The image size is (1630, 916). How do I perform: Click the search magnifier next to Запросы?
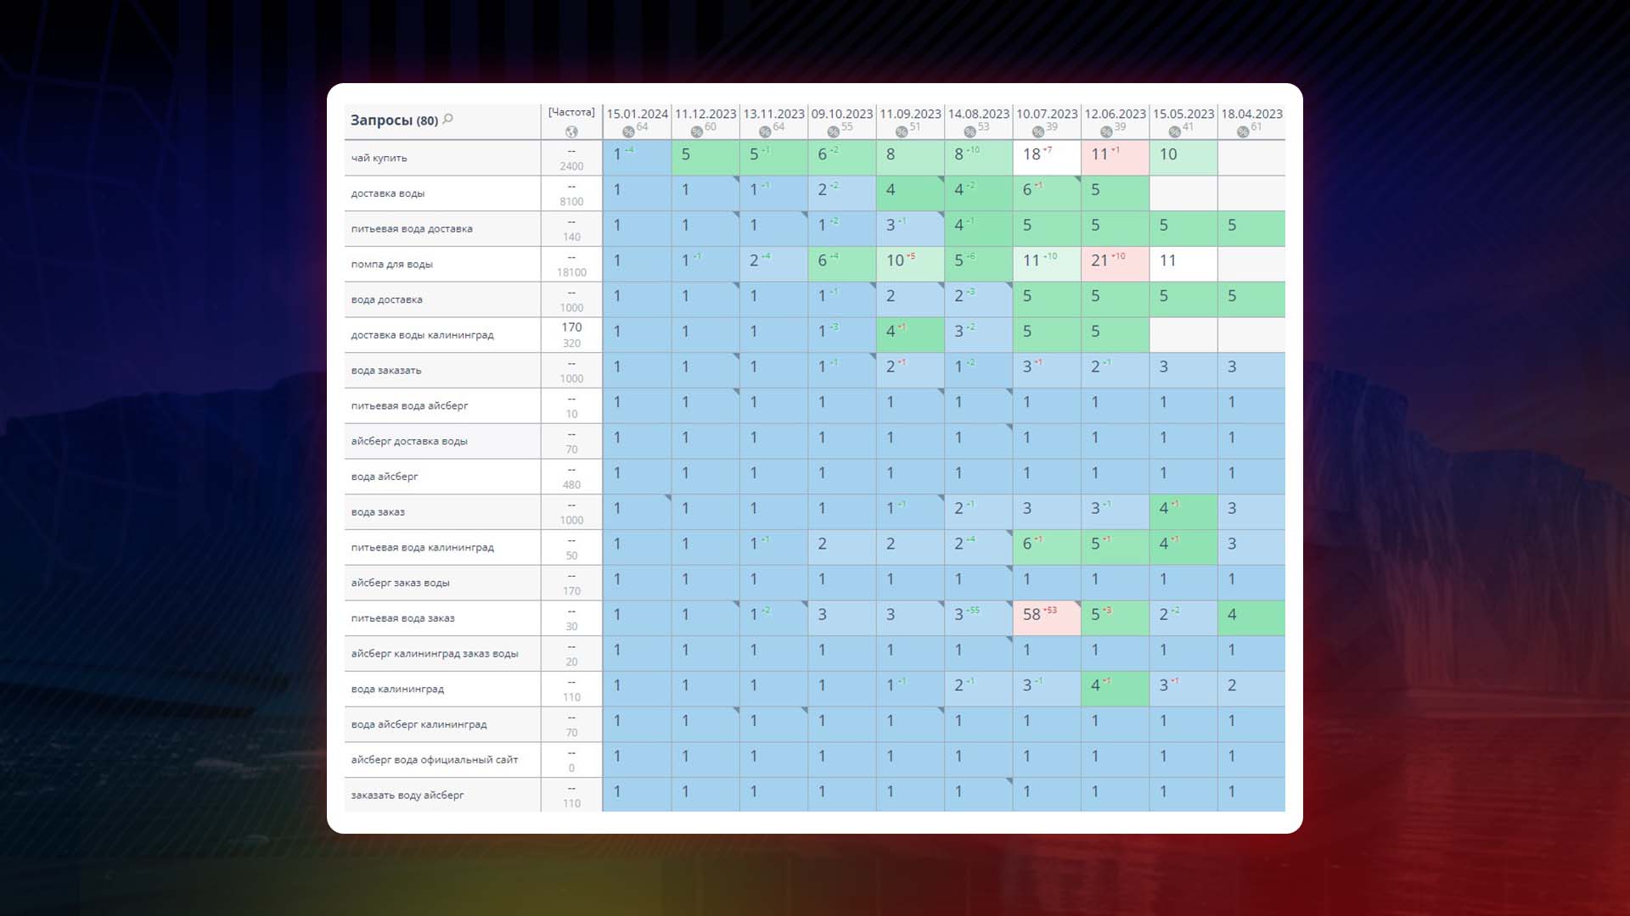pos(448,119)
